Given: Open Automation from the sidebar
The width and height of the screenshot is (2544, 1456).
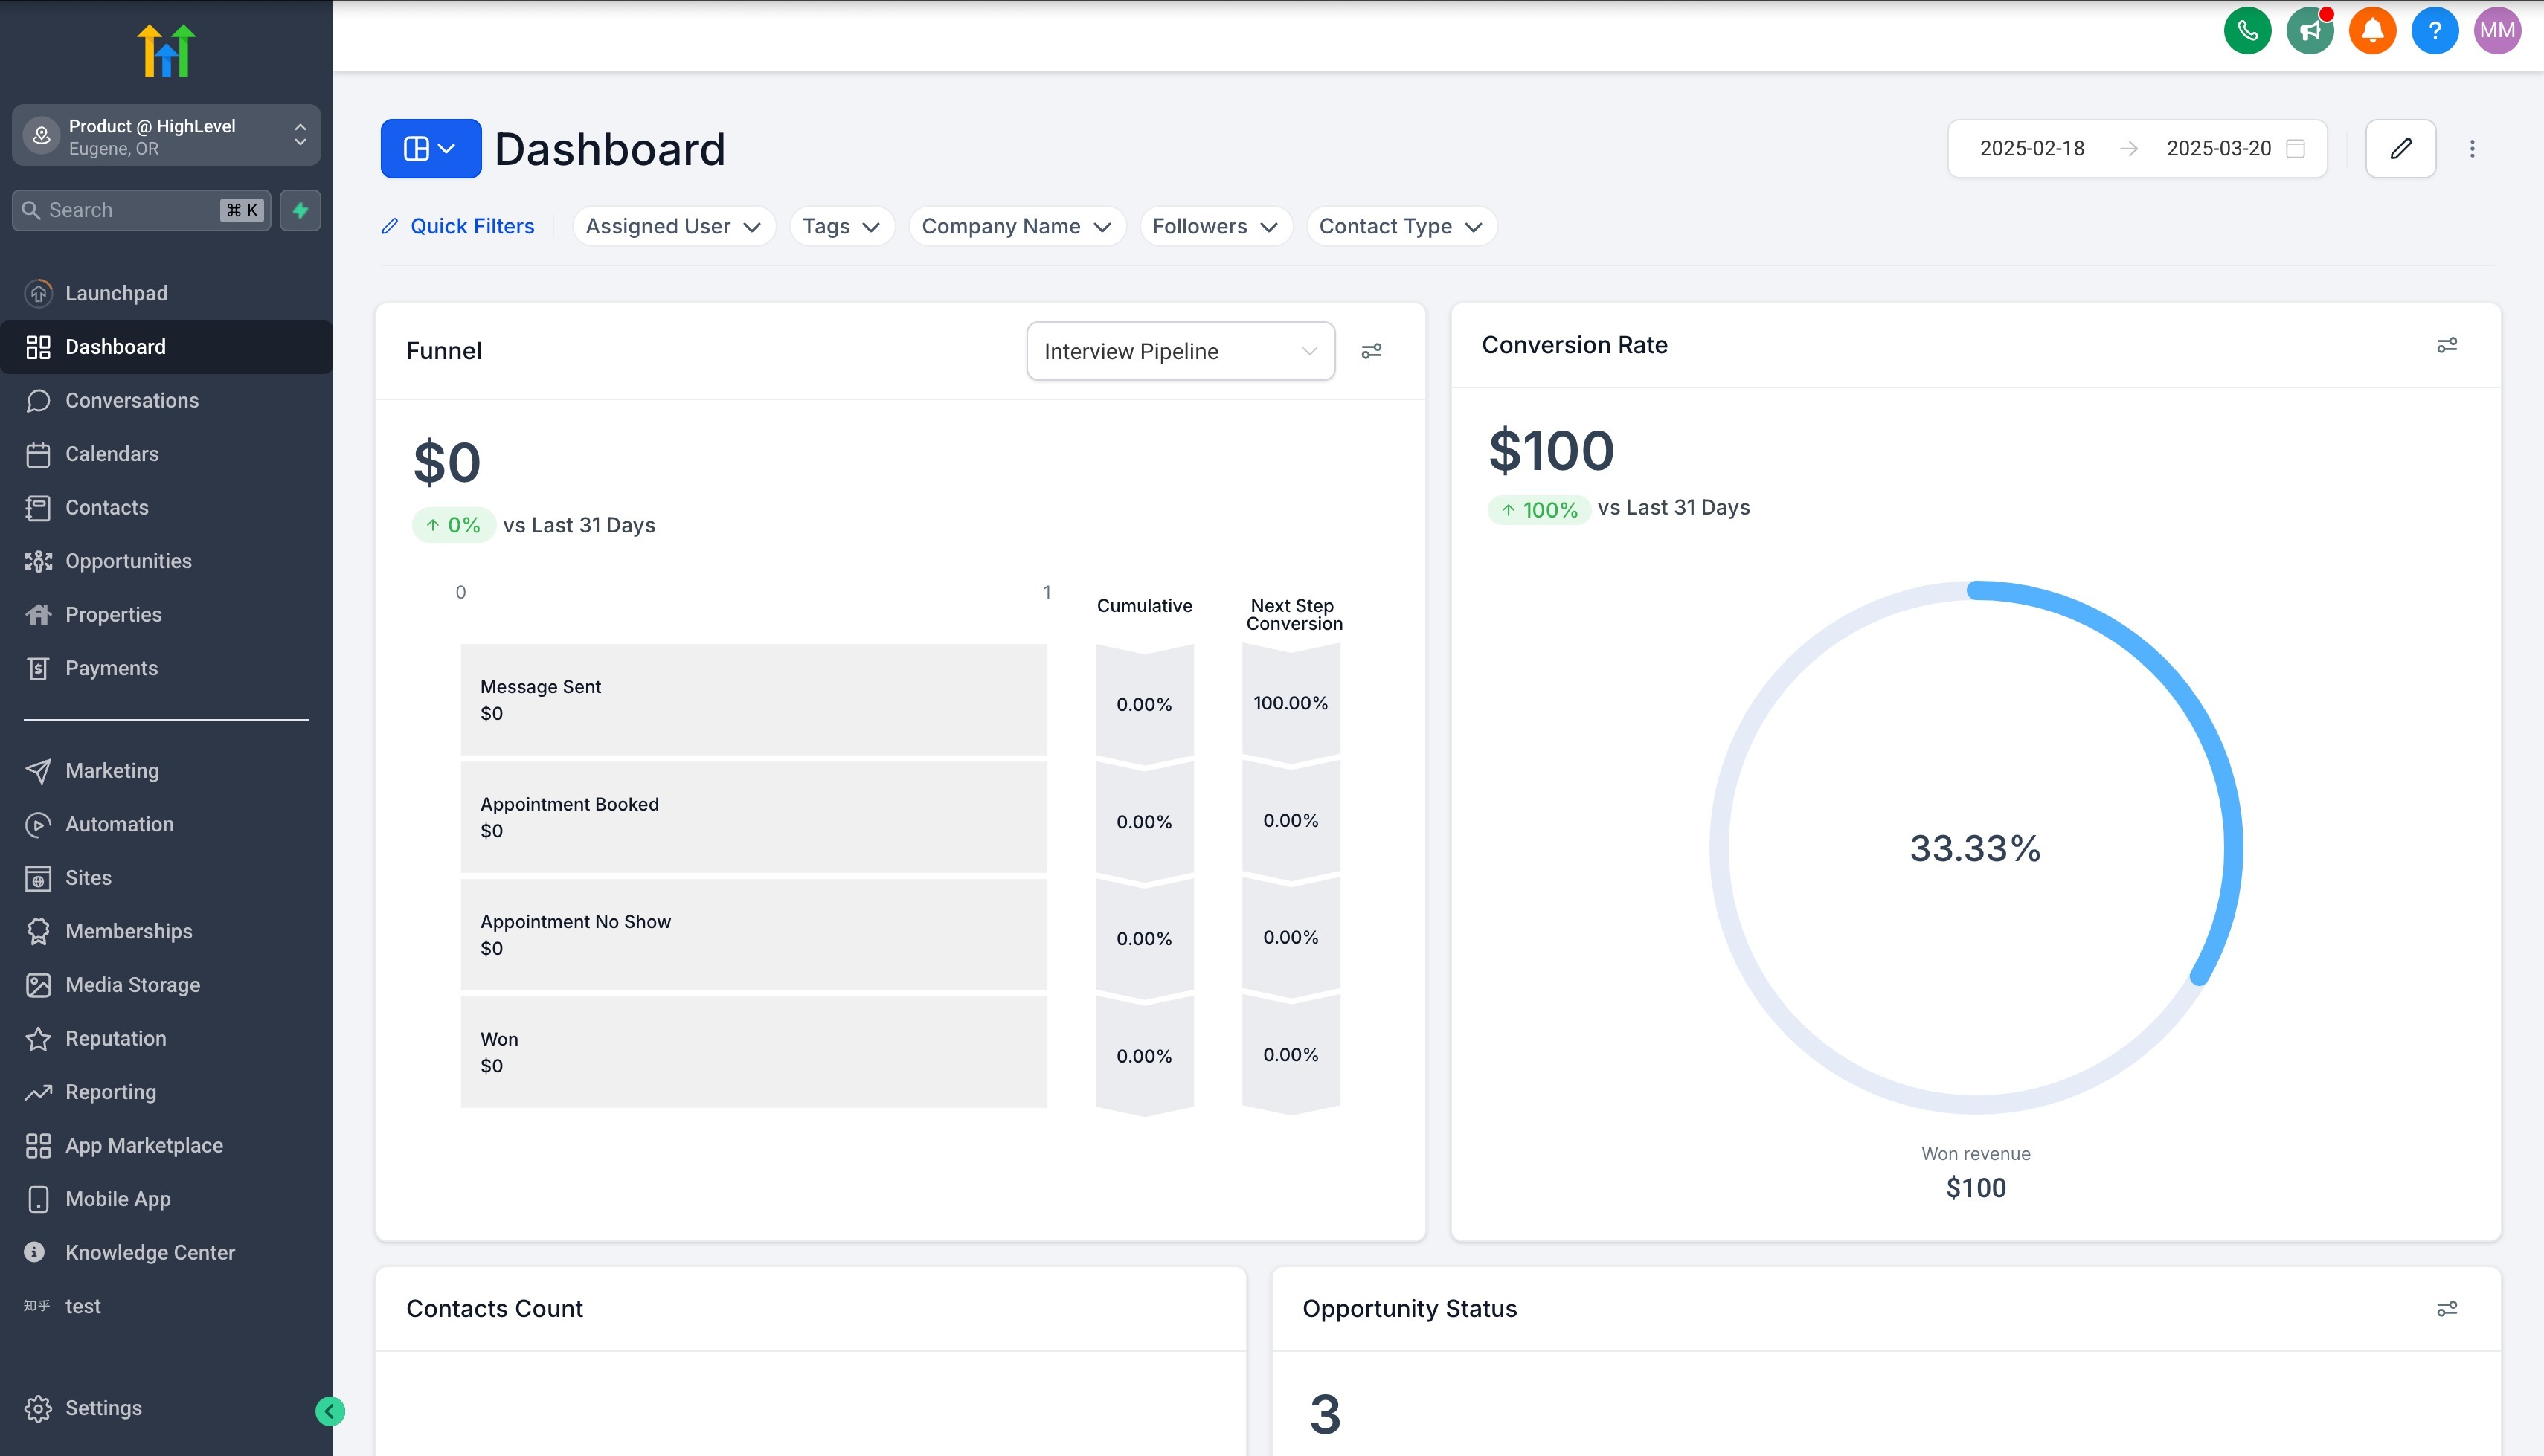Looking at the screenshot, I should point(119,824).
